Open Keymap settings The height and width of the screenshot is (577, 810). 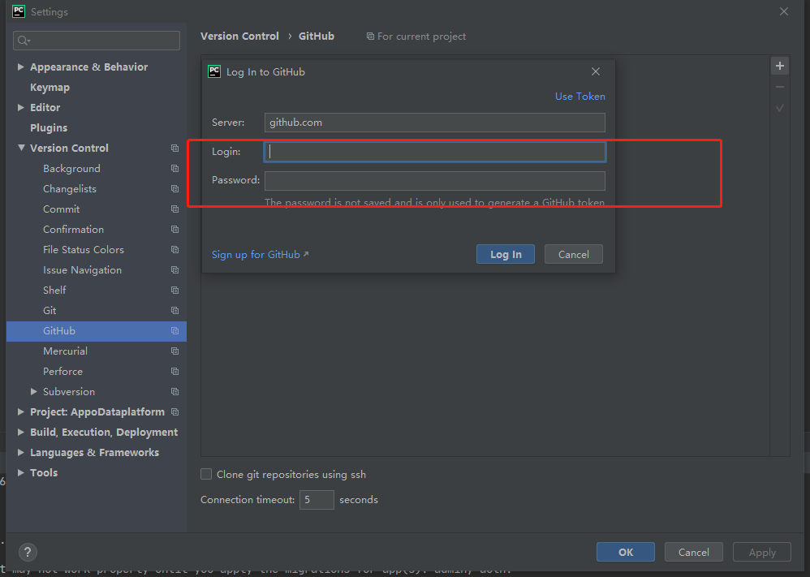[x=50, y=88]
